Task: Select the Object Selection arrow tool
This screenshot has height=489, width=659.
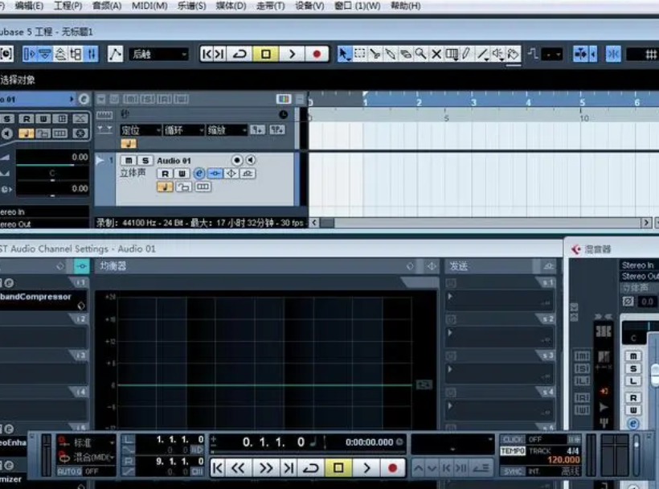Action: tap(344, 54)
